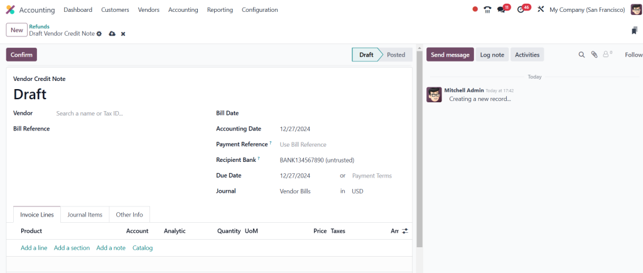Open the activities clock icon

pos(521,9)
